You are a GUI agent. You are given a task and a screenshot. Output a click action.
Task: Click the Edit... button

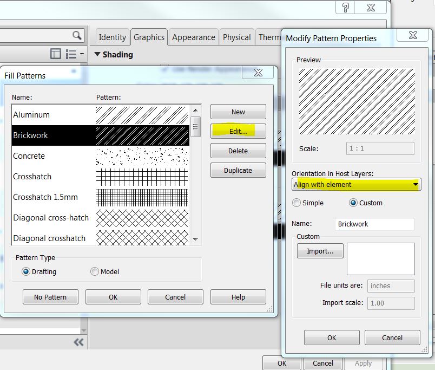tap(238, 131)
